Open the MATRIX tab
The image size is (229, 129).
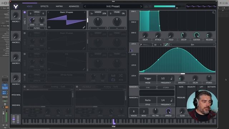[x=59, y=6]
